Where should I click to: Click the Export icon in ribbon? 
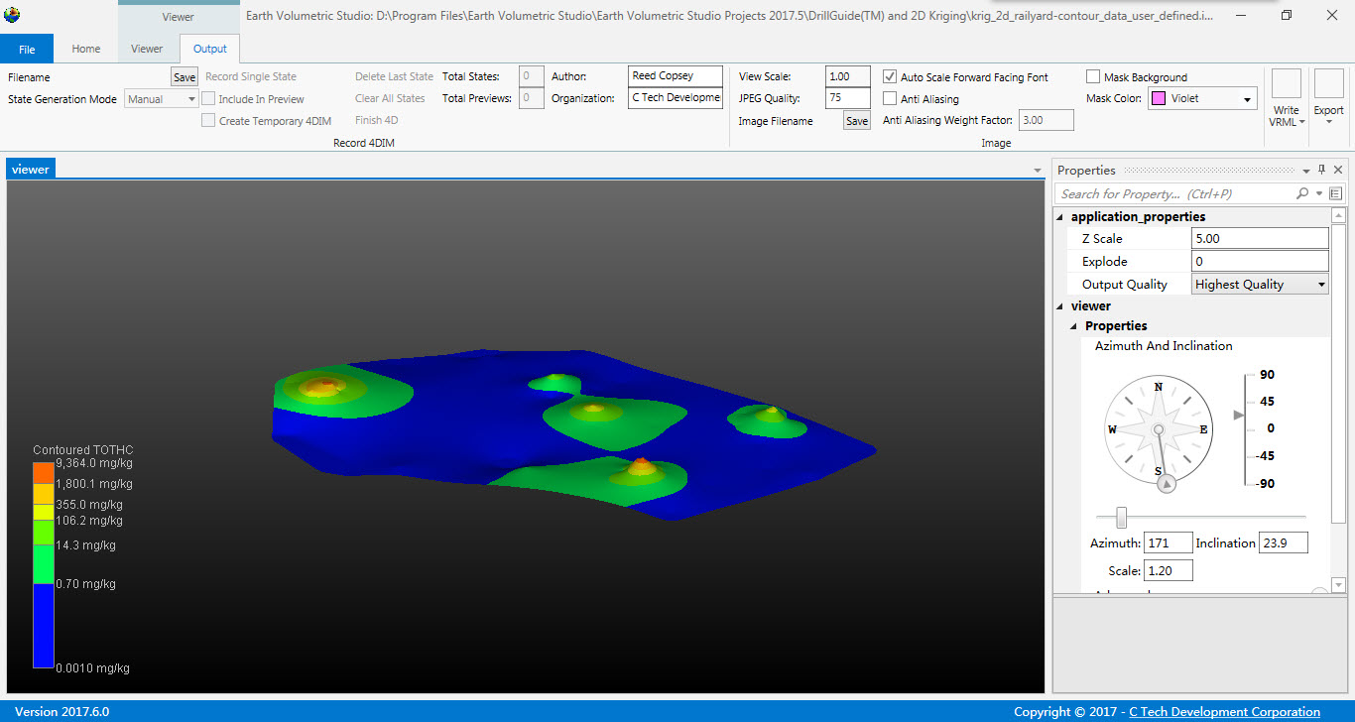(x=1328, y=84)
